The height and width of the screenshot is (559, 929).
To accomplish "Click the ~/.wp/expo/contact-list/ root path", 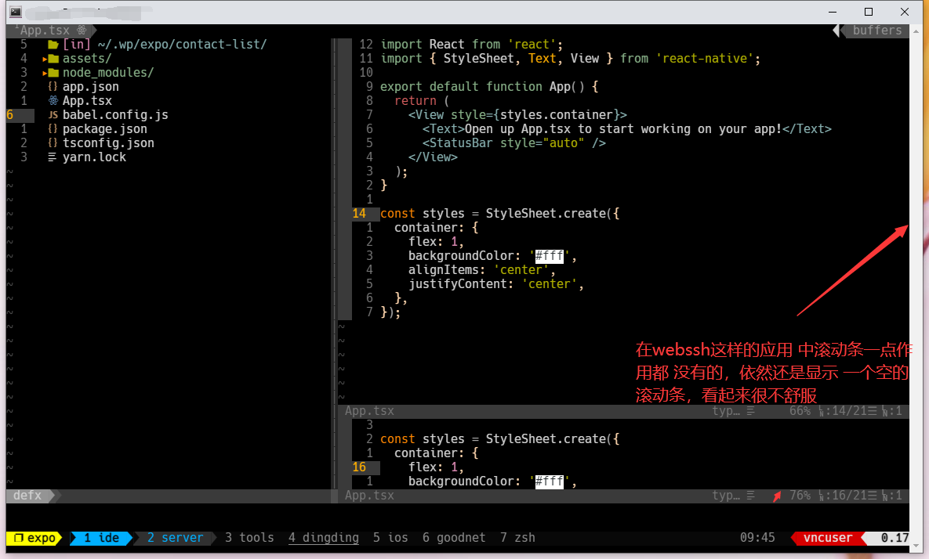I will pos(183,45).
